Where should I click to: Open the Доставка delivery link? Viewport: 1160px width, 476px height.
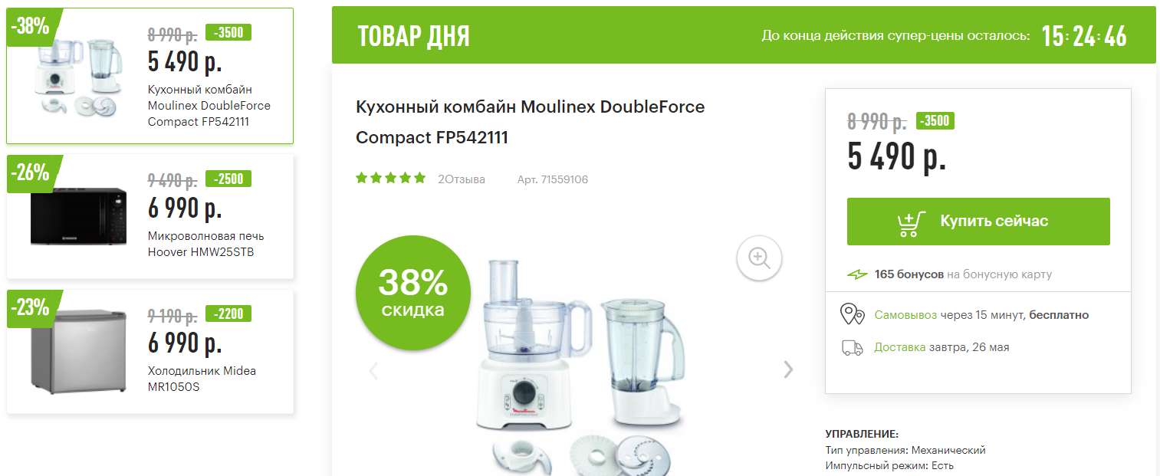(900, 347)
